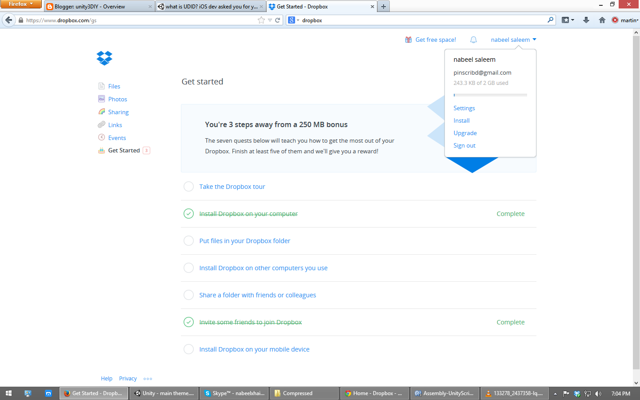Open Sharing from the sidebar
Screen dimensions: 640x400
pos(118,112)
